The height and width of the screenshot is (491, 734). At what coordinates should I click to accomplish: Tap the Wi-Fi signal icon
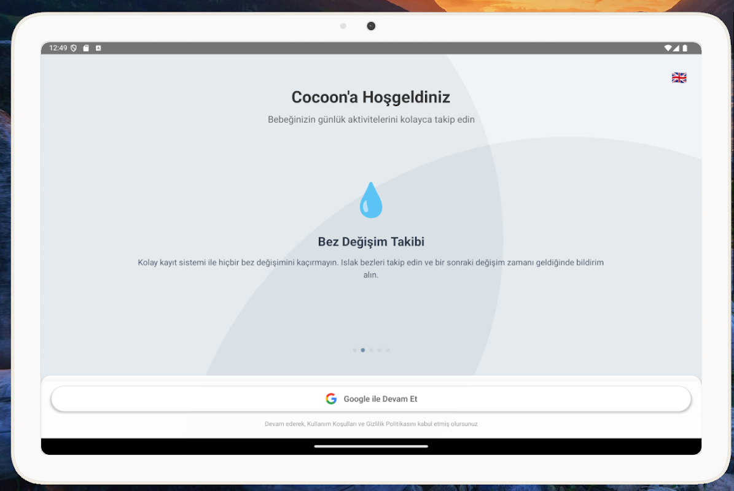click(x=668, y=48)
